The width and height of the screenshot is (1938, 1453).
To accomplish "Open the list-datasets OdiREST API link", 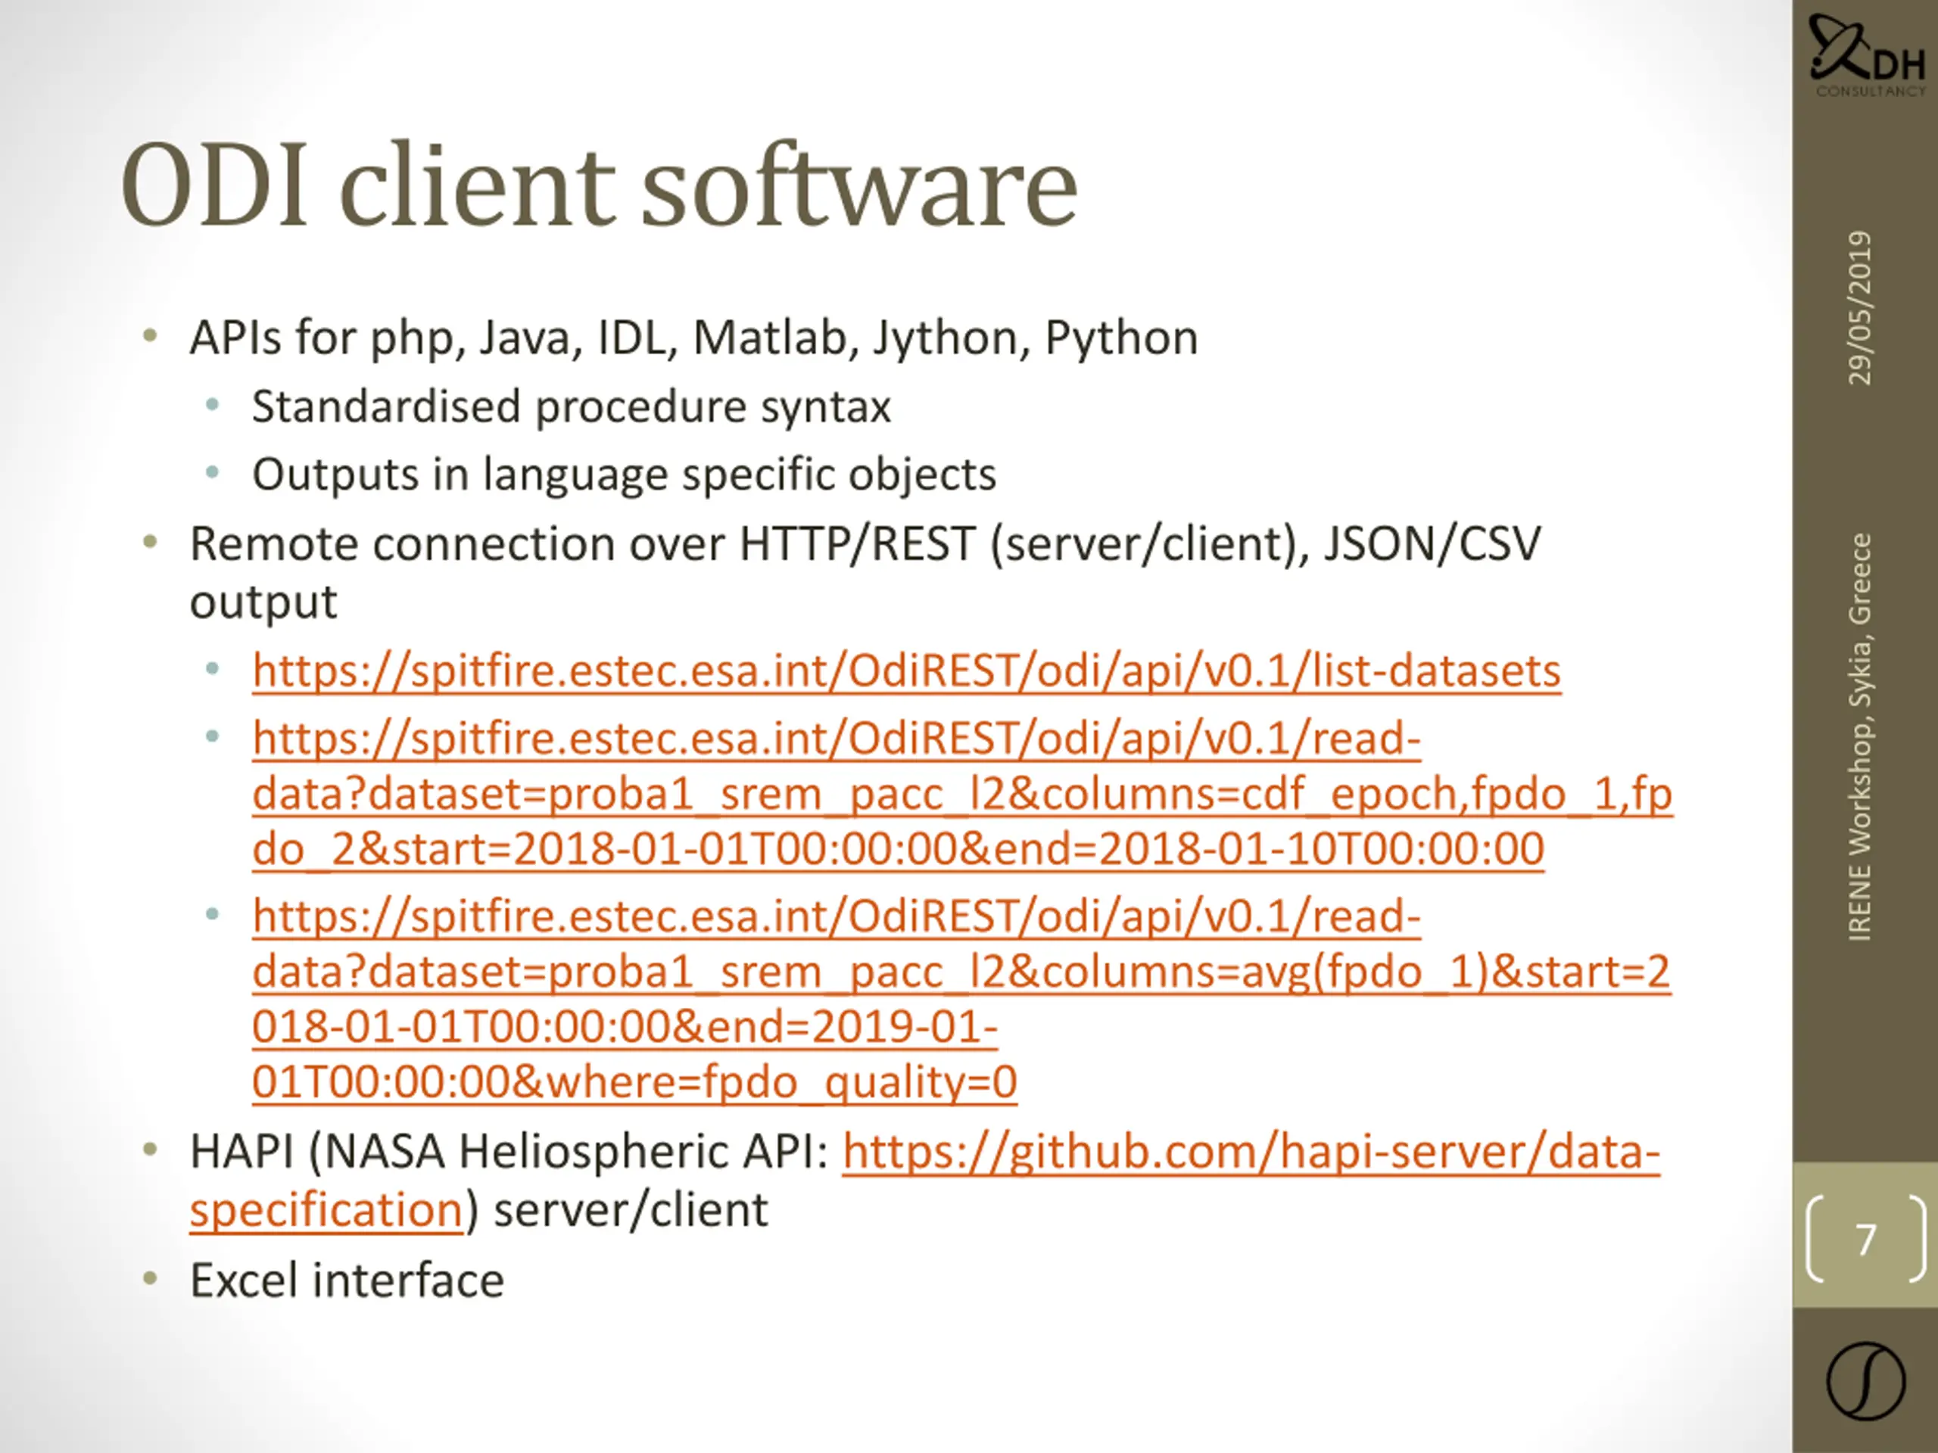I will click(x=906, y=672).
